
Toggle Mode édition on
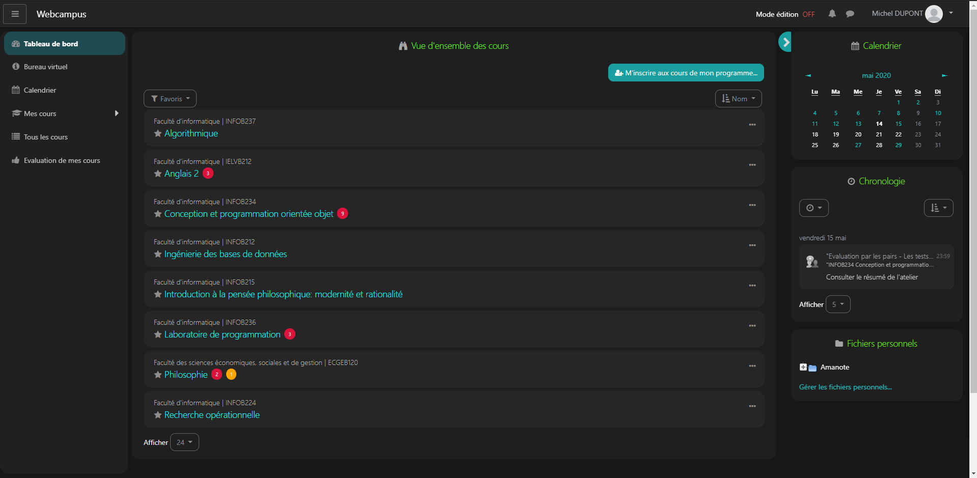click(808, 14)
